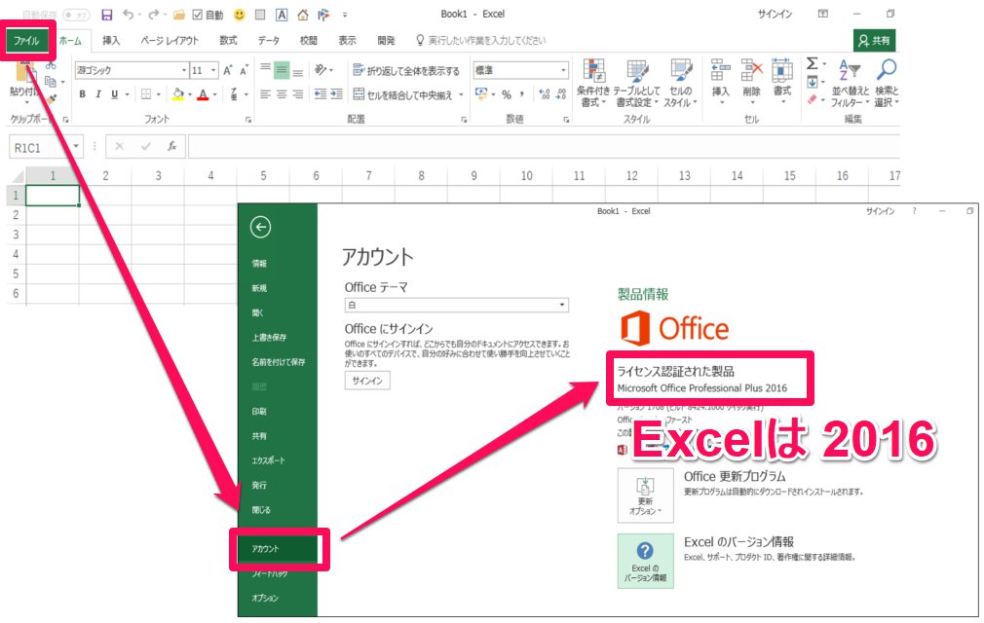984x623 pixels.
Task: Click the 挿入 insert cells icon in セル group
Action: coord(720,80)
